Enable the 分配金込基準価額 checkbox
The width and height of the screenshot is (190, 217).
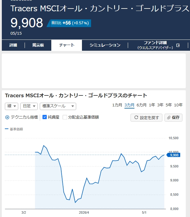65,117
